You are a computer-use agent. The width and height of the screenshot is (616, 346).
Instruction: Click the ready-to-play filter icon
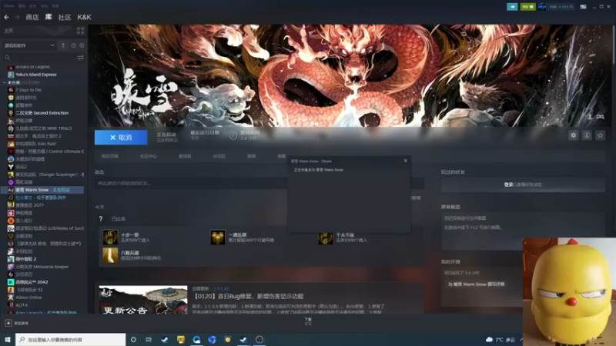tap(82, 45)
